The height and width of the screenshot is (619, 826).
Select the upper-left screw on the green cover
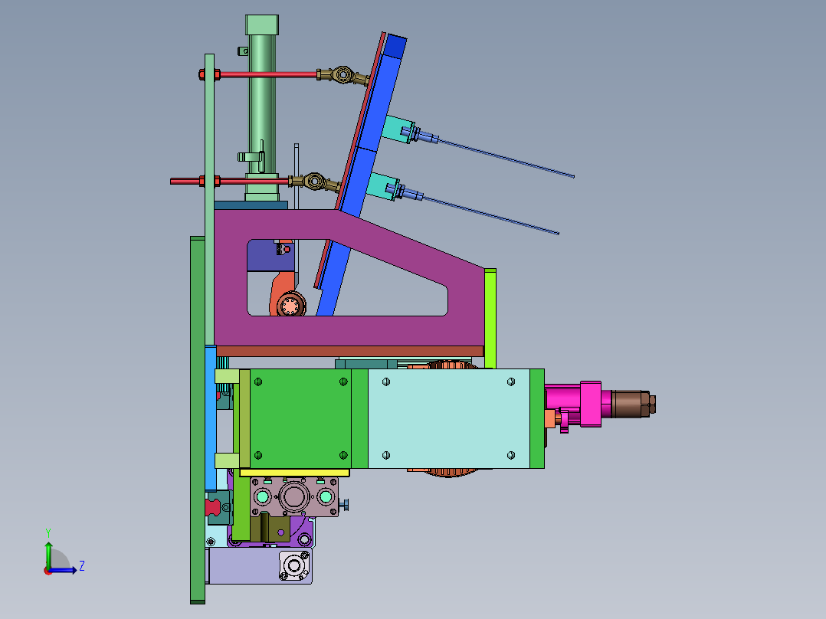[258, 382]
